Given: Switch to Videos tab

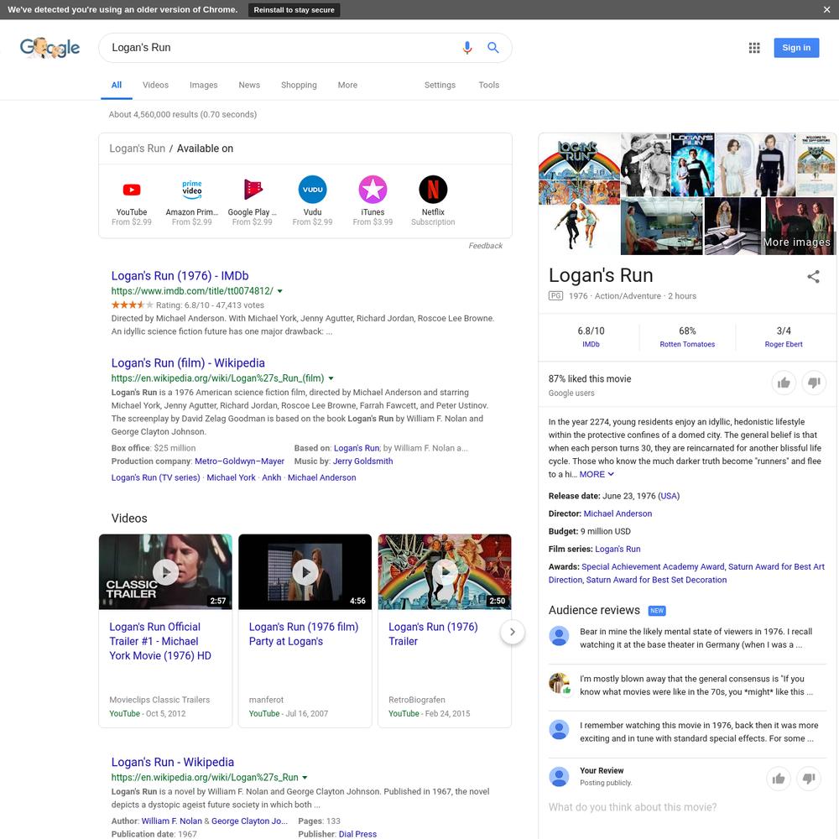Looking at the screenshot, I should pos(156,85).
